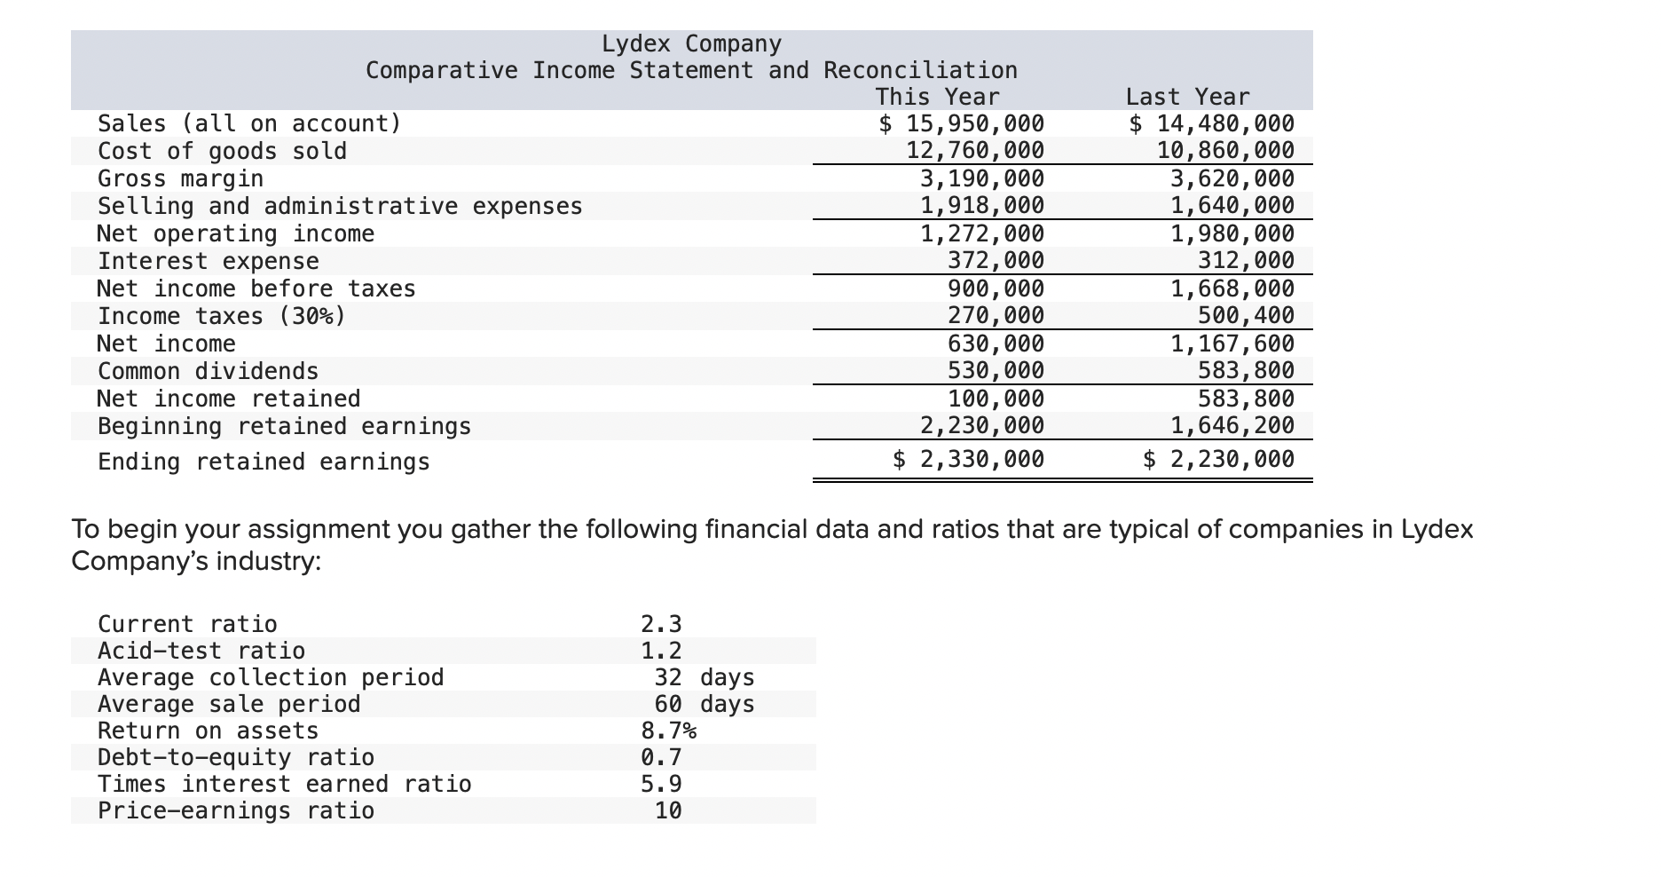The height and width of the screenshot is (877, 1661).
Task: Click the price-earnings value 10
Action: [668, 810]
